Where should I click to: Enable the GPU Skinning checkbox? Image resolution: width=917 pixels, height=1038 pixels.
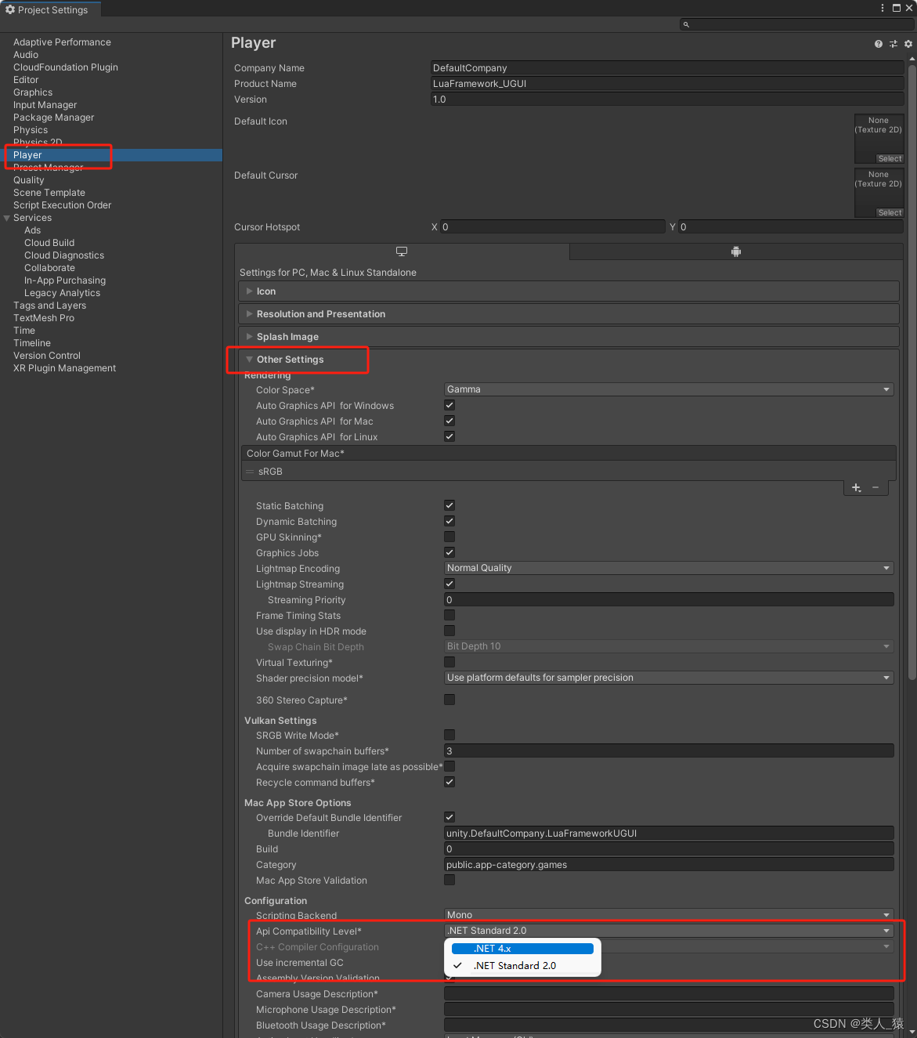coord(449,537)
